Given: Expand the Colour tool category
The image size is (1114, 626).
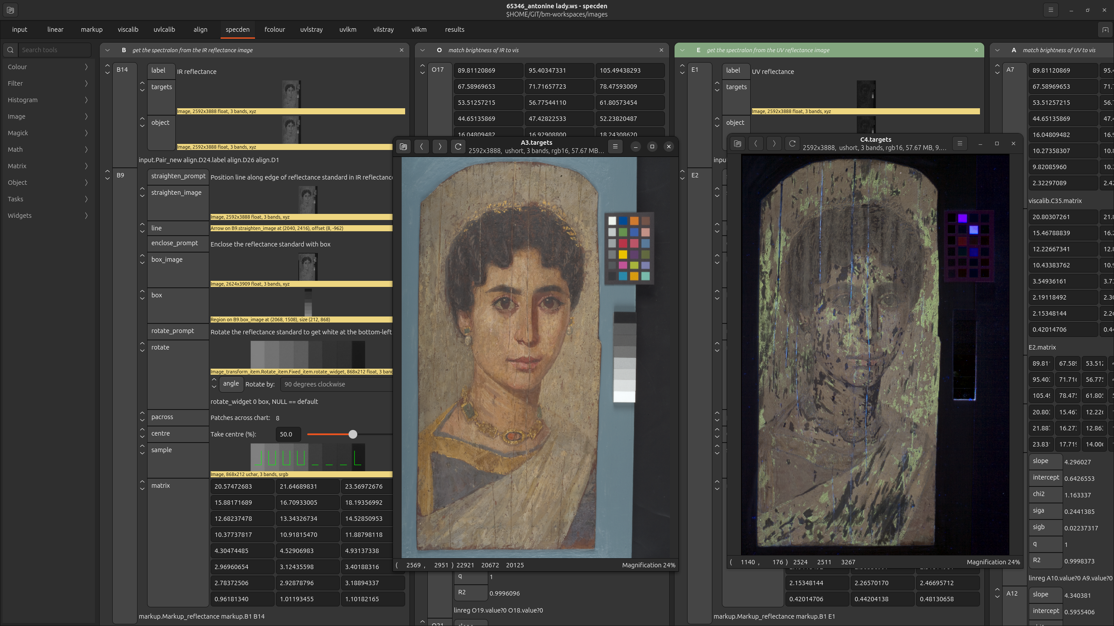Looking at the screenshot, I should pyautogui.click(x=47, y=67).
